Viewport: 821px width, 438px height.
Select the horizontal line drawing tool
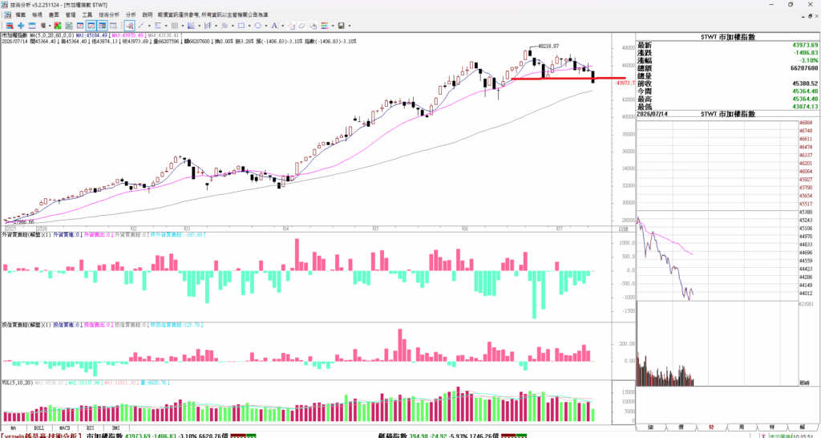pyautogui.click(x=158, y=25)
